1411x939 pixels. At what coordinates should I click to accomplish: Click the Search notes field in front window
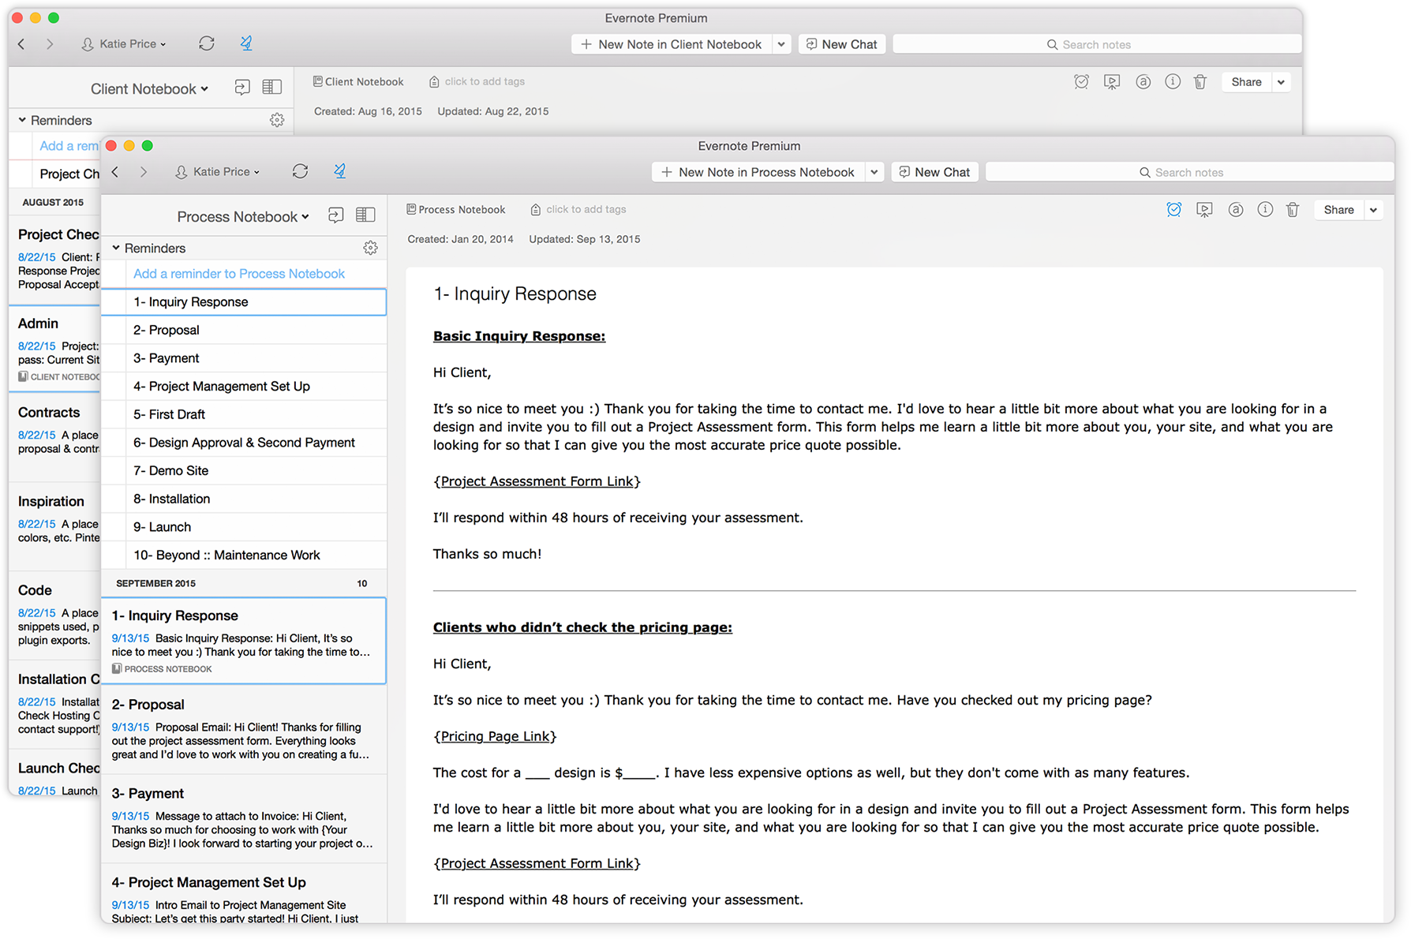point(1189,172)
